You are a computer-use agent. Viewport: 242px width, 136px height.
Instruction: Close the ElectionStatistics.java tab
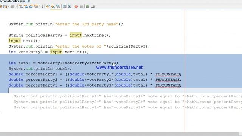pos(29,1)
